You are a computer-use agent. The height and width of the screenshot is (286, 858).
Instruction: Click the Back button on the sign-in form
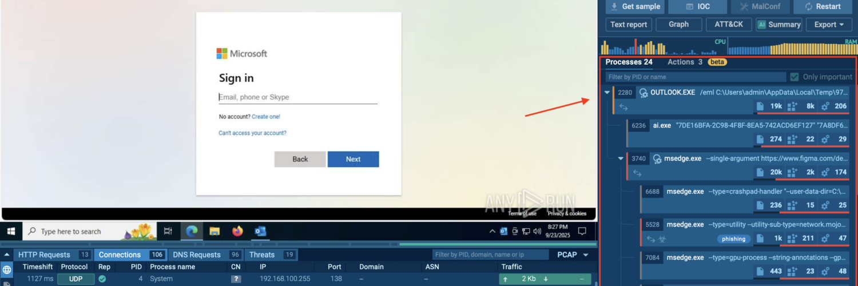[x=300, y=159]
